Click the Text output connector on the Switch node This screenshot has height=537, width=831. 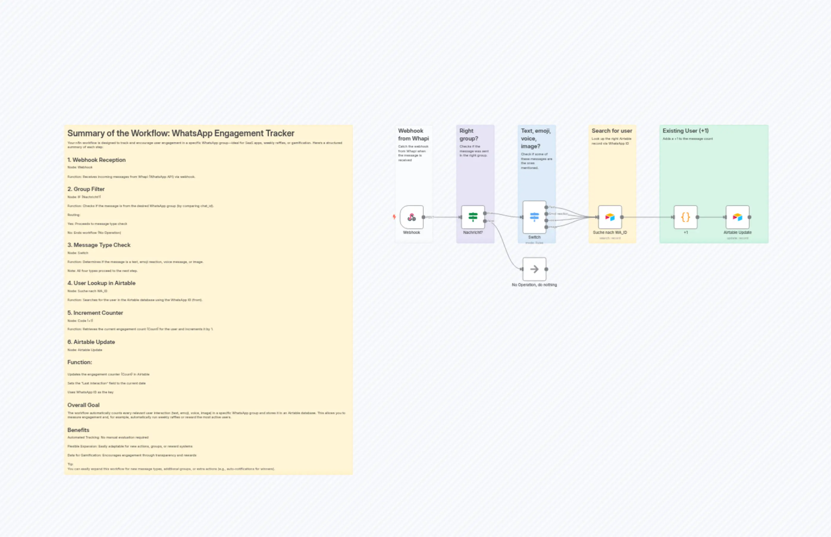(x=546, y=207)
